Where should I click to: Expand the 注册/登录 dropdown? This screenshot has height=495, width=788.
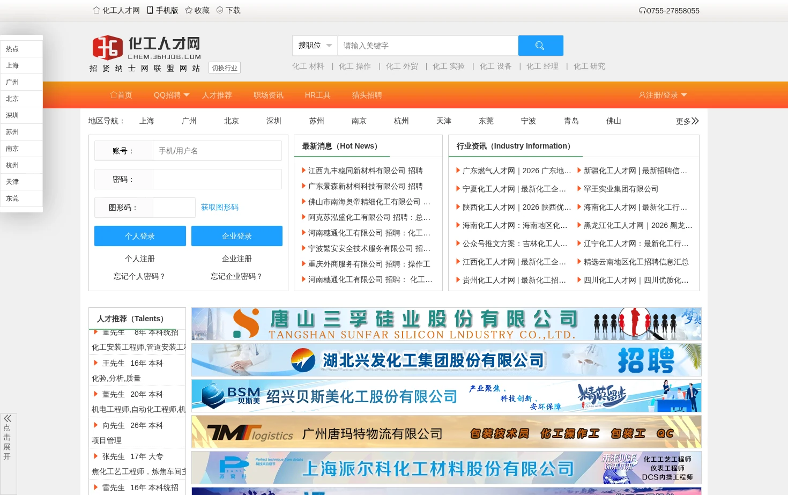coord(663,95)
